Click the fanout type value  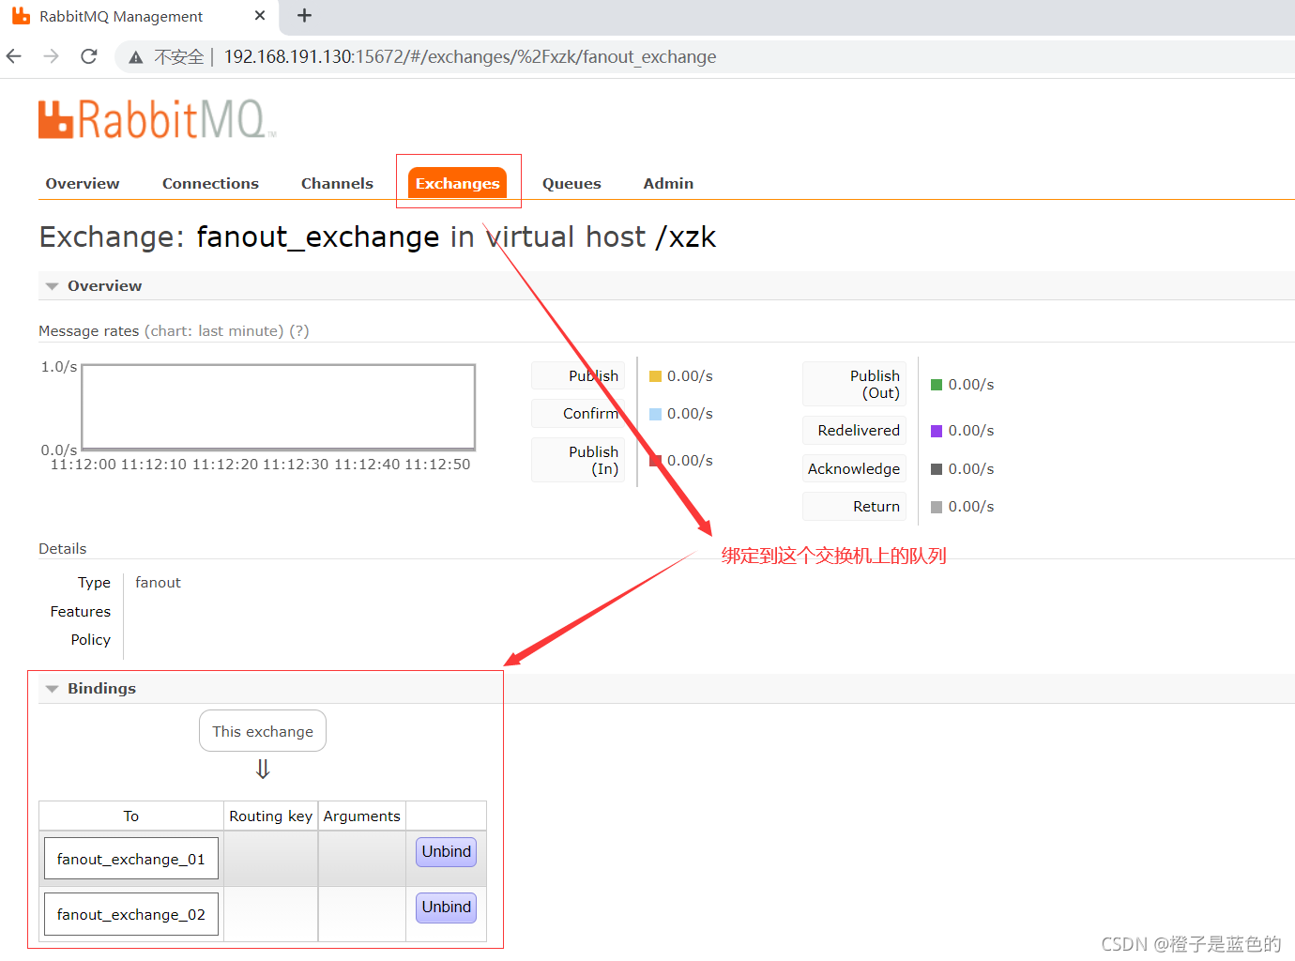pyautogui.click(x=158, y=582)
